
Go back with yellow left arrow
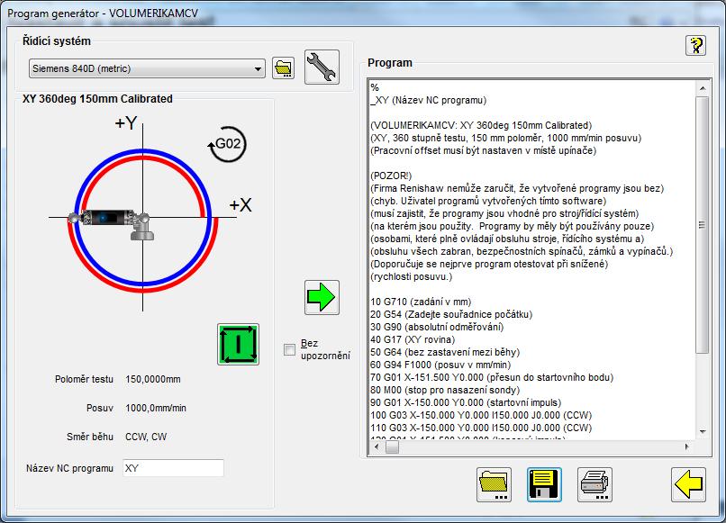tap(688, 484)
